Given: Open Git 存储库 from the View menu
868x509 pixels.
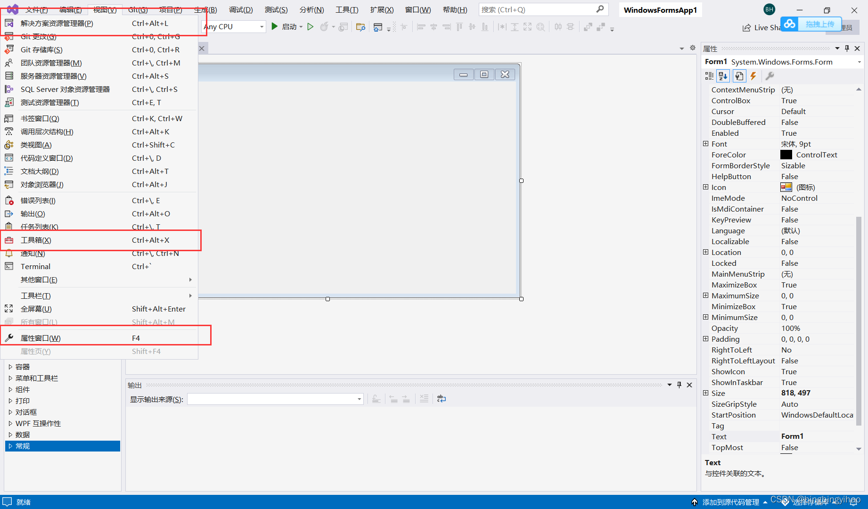Looking at the screenshot, I should (99, 49).
